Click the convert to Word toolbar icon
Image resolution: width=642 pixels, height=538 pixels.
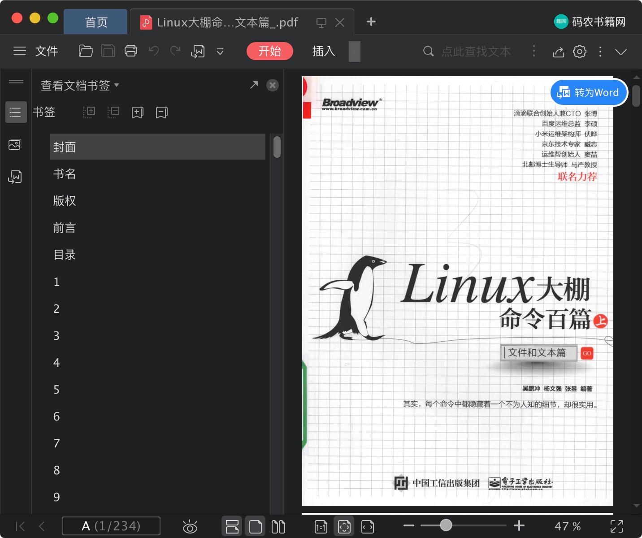pyautogui.click(x=198, y=51)
